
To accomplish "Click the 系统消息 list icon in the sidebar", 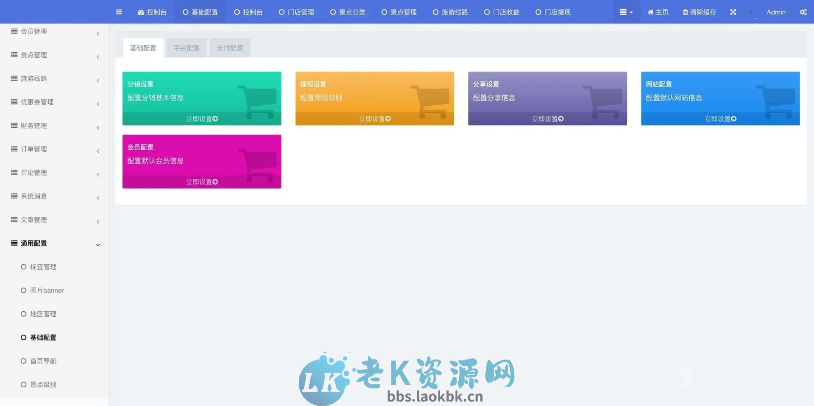I will (14, 196).
